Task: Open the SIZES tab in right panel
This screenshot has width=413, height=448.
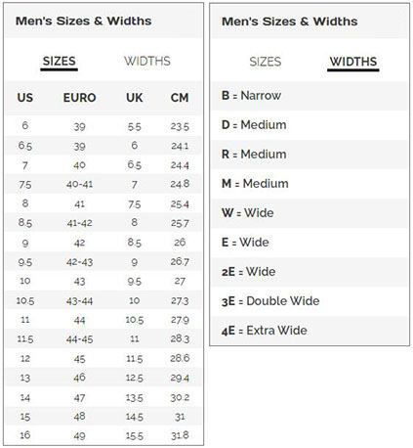Action: pos(266,62)
